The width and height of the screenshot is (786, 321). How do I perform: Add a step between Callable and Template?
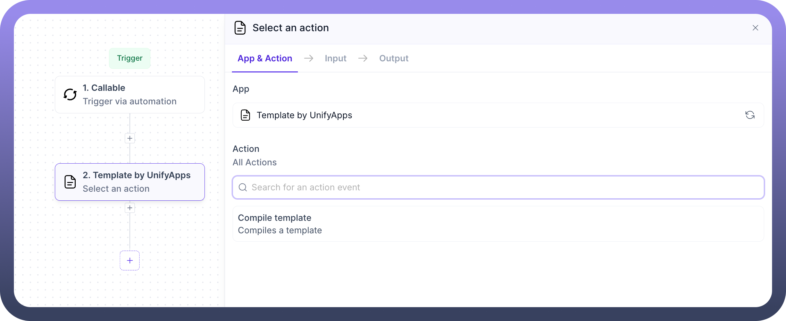(x=130, y=138)
